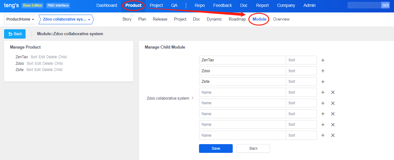Add a row after the last empty Name field
Image resolution: width=394 pixels, height=160 pixels.
click(x=323, y=135)
